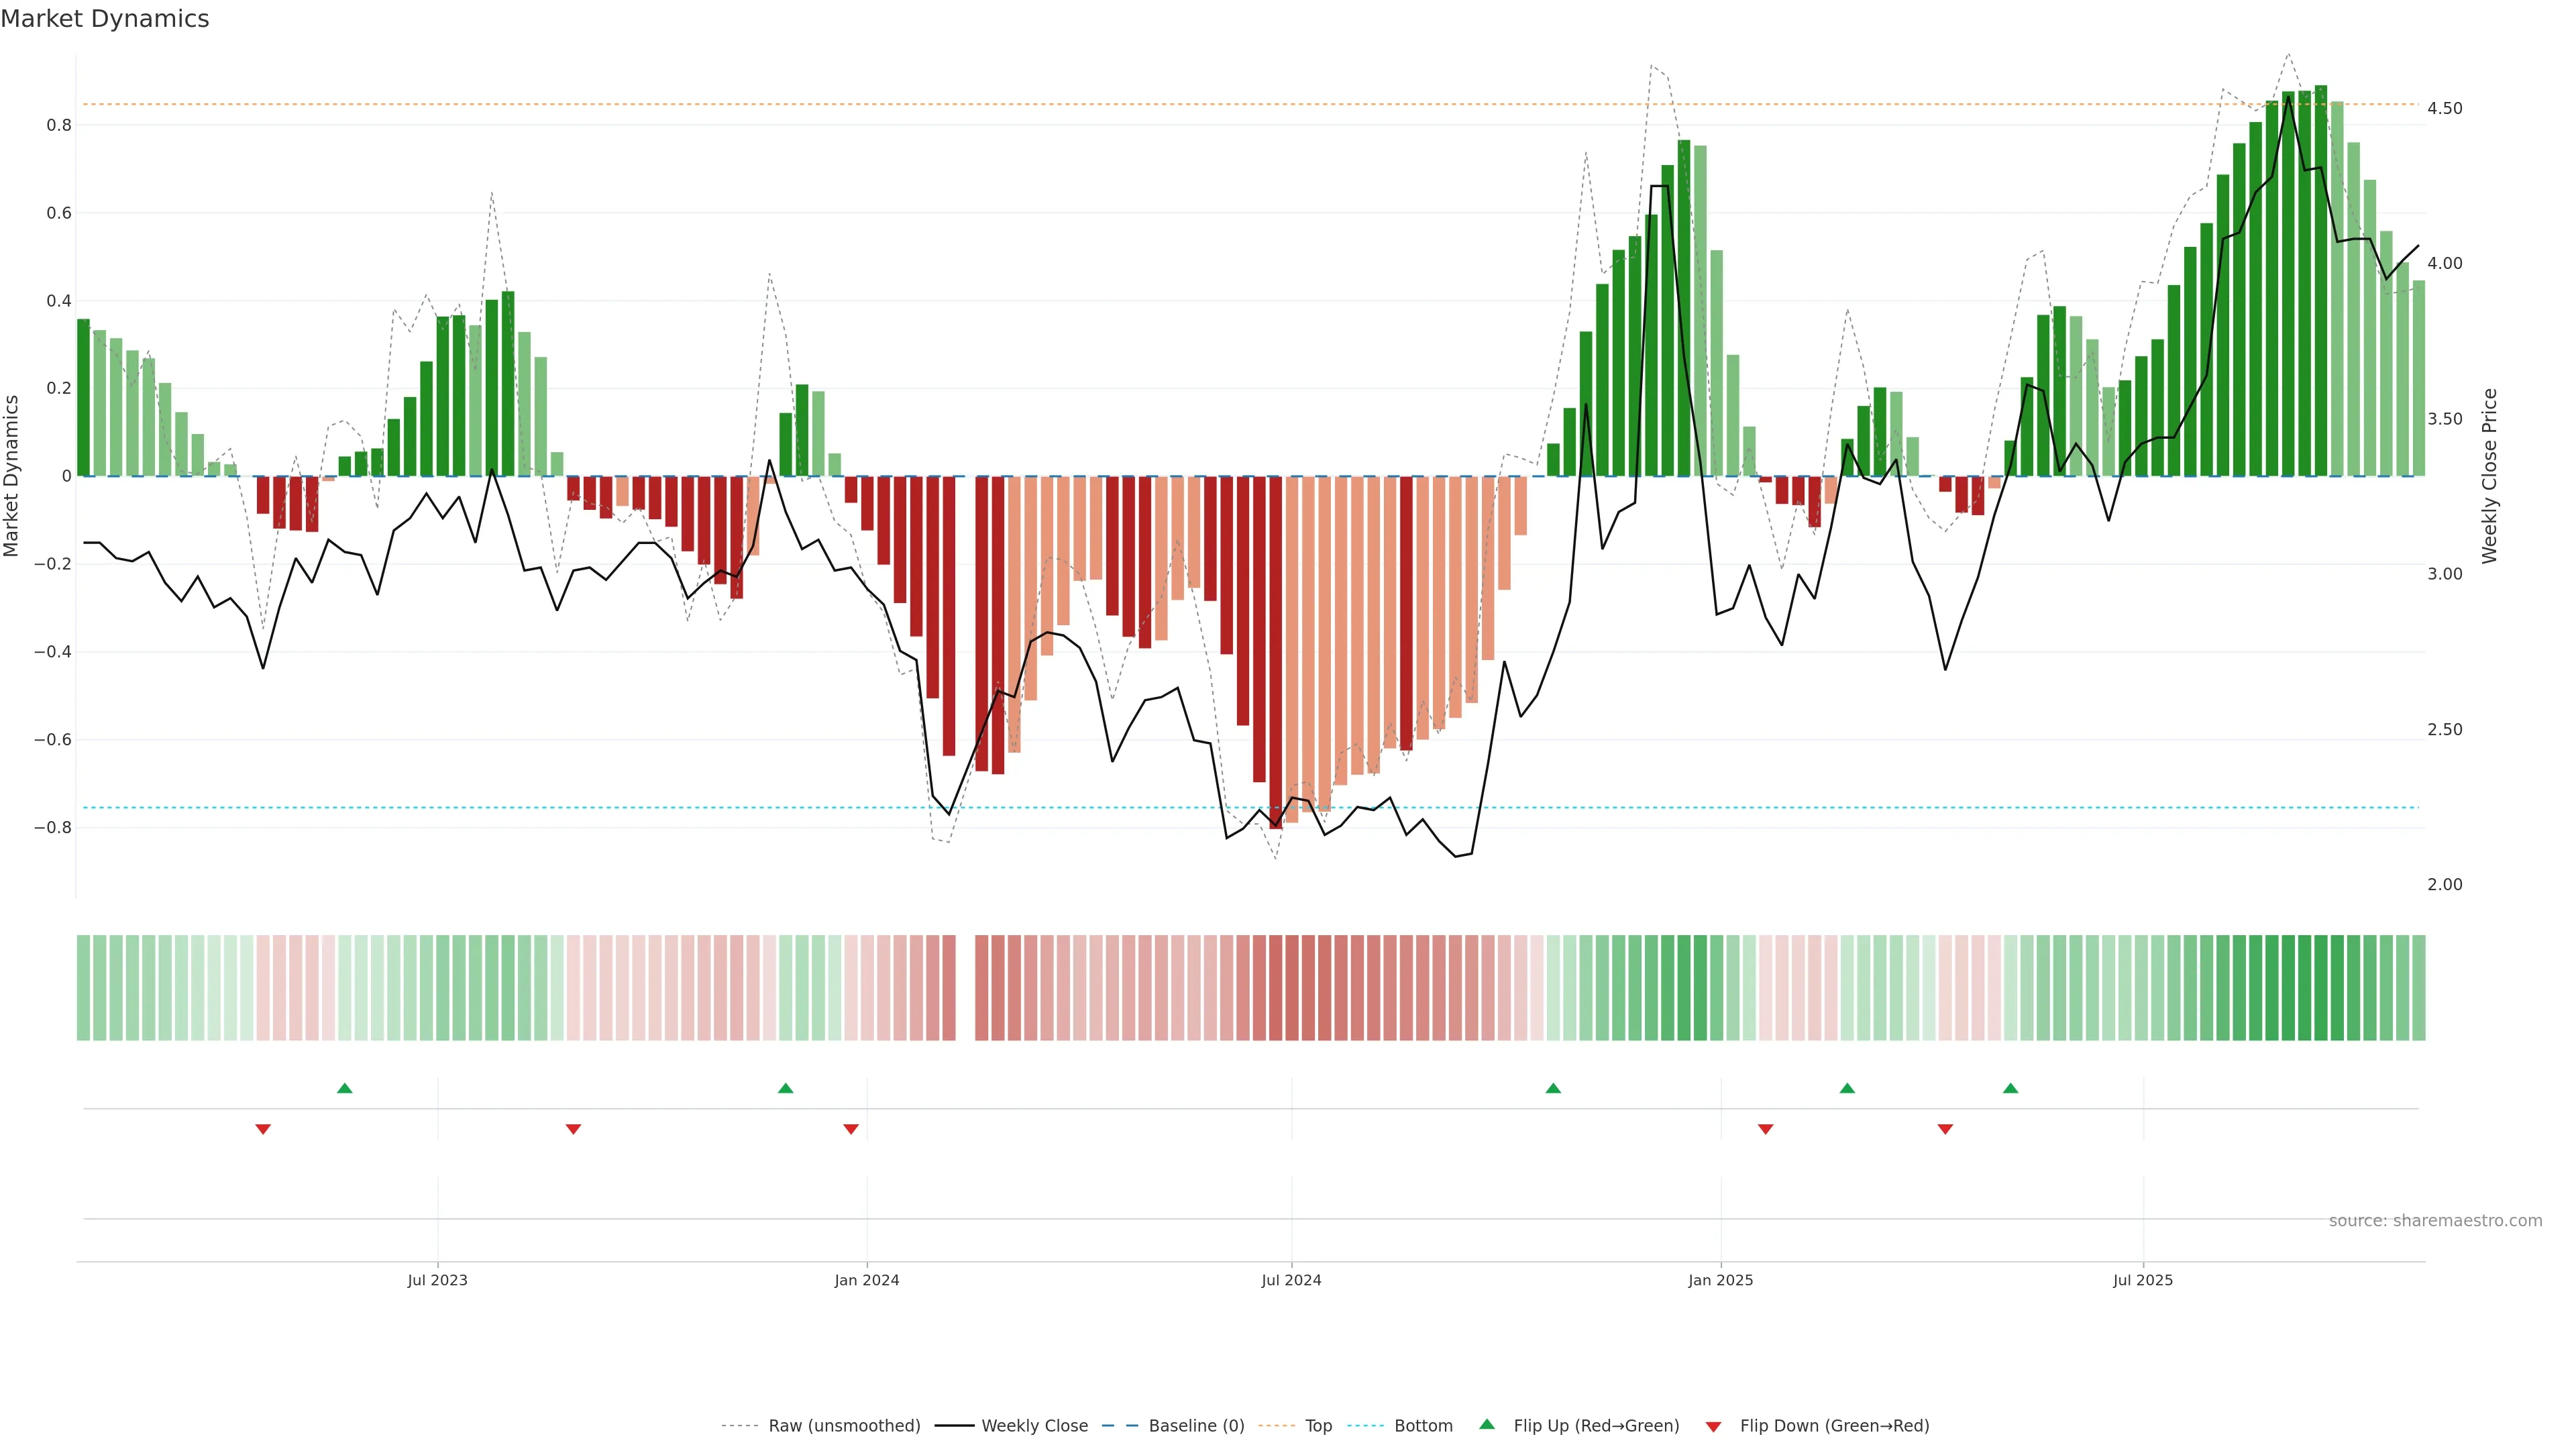Viewport: 2576px width, 1449px height.
Task: Click the 4.50 right axis tick label
Action: coord(2444,108)
